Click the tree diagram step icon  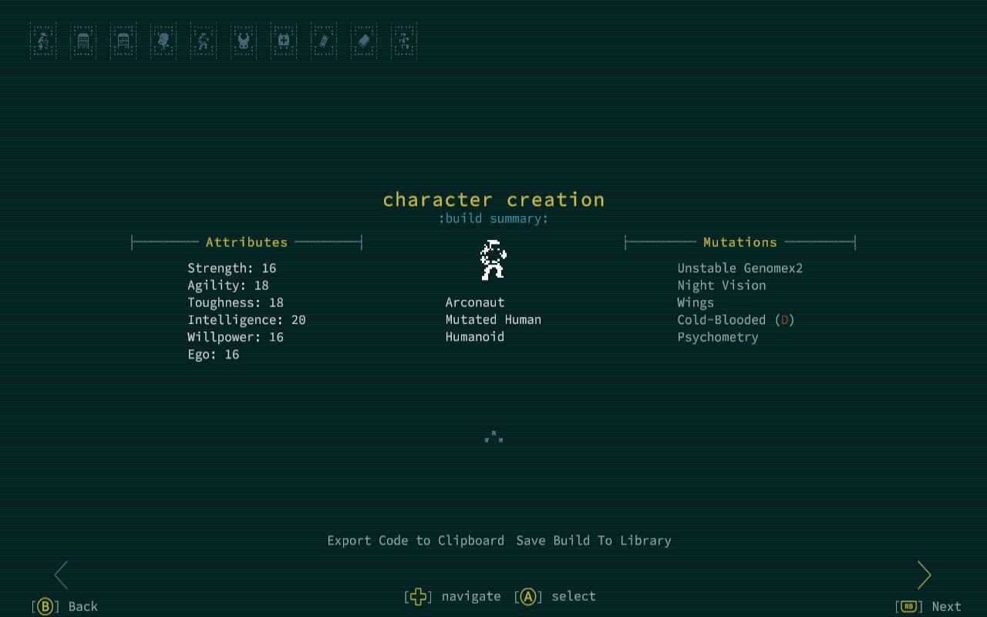[x=404, y=41]
